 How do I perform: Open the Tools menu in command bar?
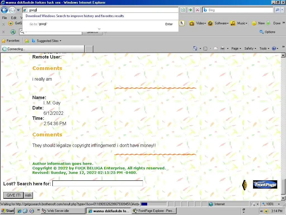pyautogui.click(x=264, y=48)
